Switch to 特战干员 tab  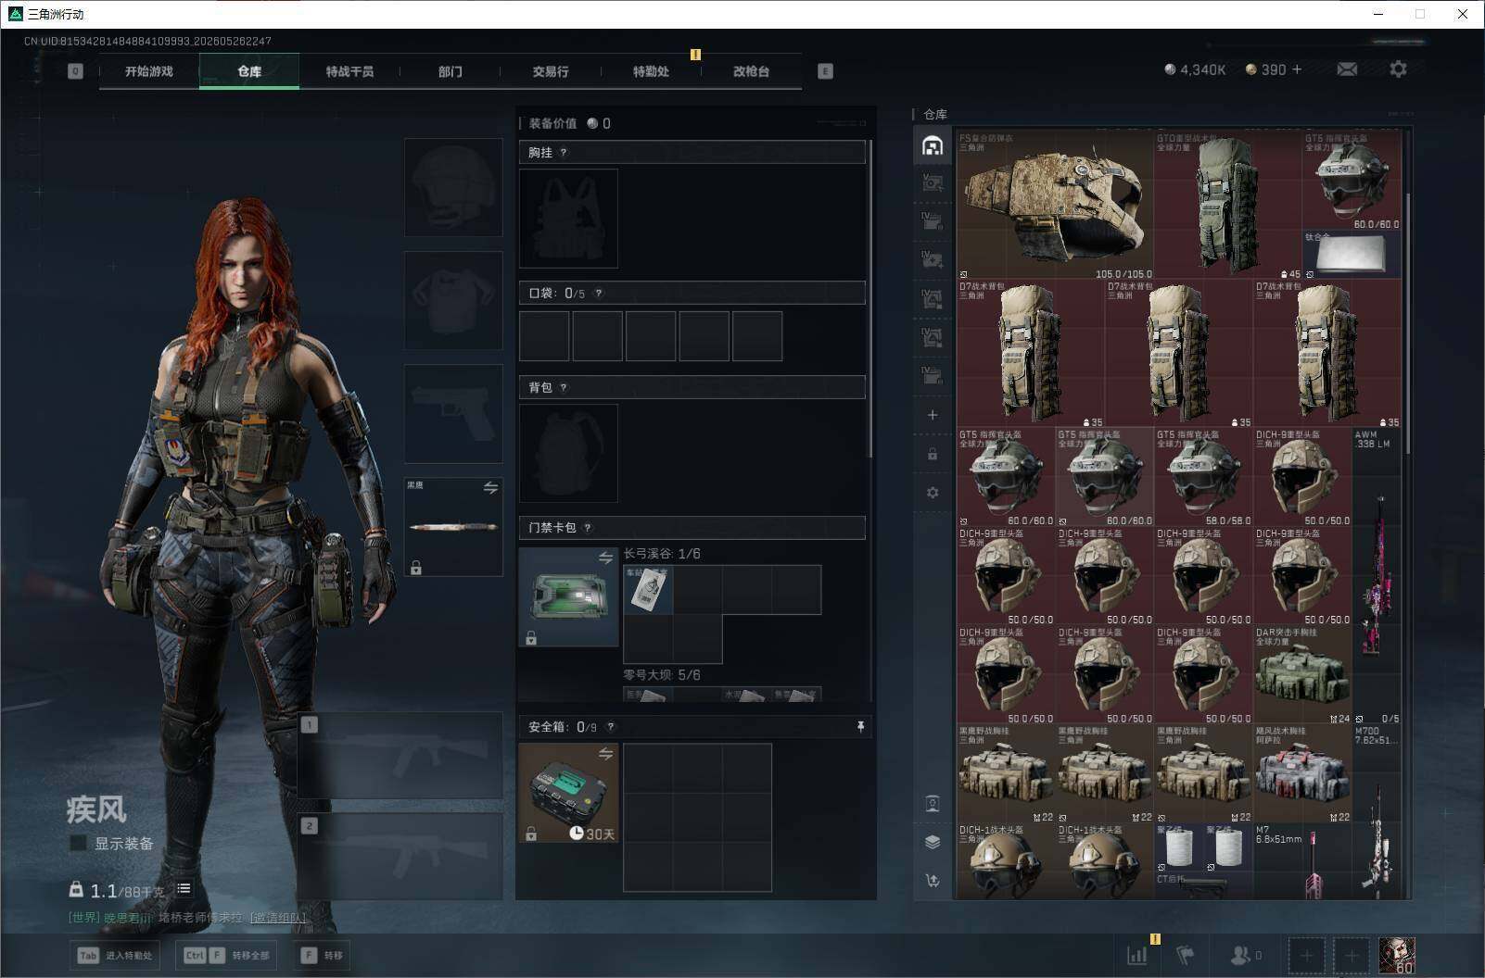(x=349, y=71)
